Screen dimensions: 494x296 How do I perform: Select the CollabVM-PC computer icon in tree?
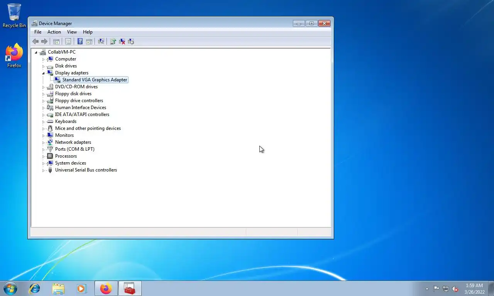[43, 52]
